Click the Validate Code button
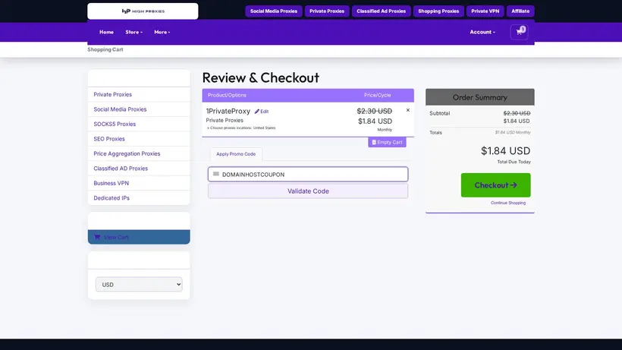The height and width of the screenshot is (350, 622). click(x=308, y=191)
